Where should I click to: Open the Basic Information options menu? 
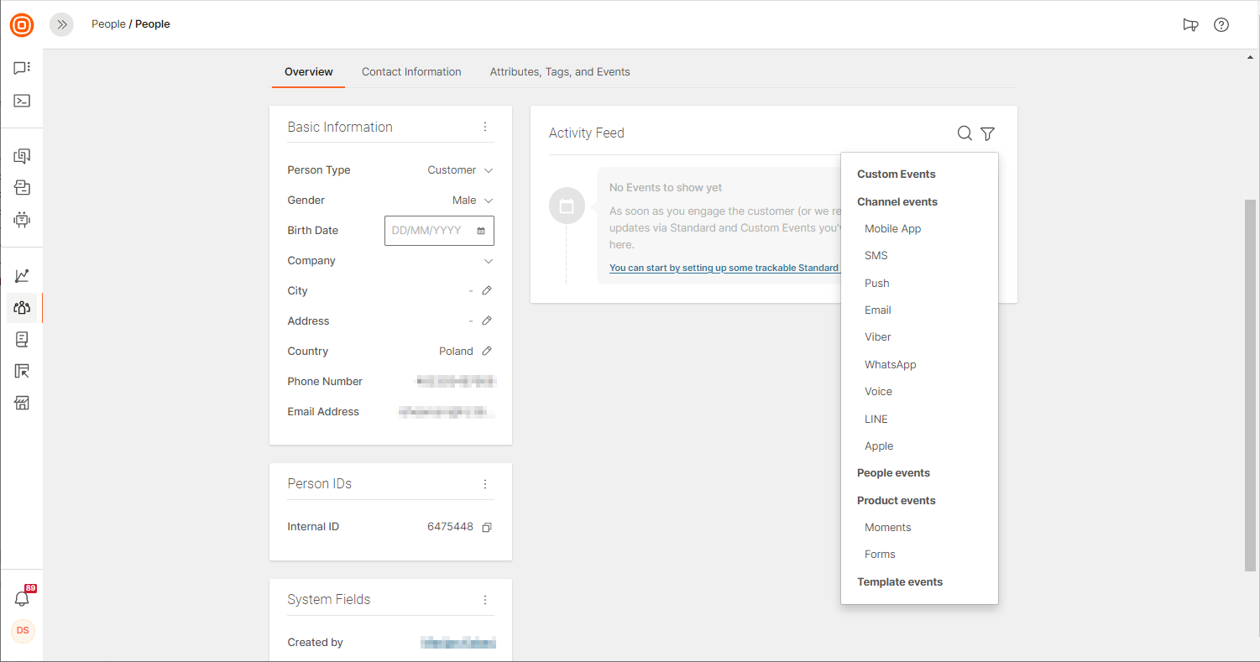(485, 127)
